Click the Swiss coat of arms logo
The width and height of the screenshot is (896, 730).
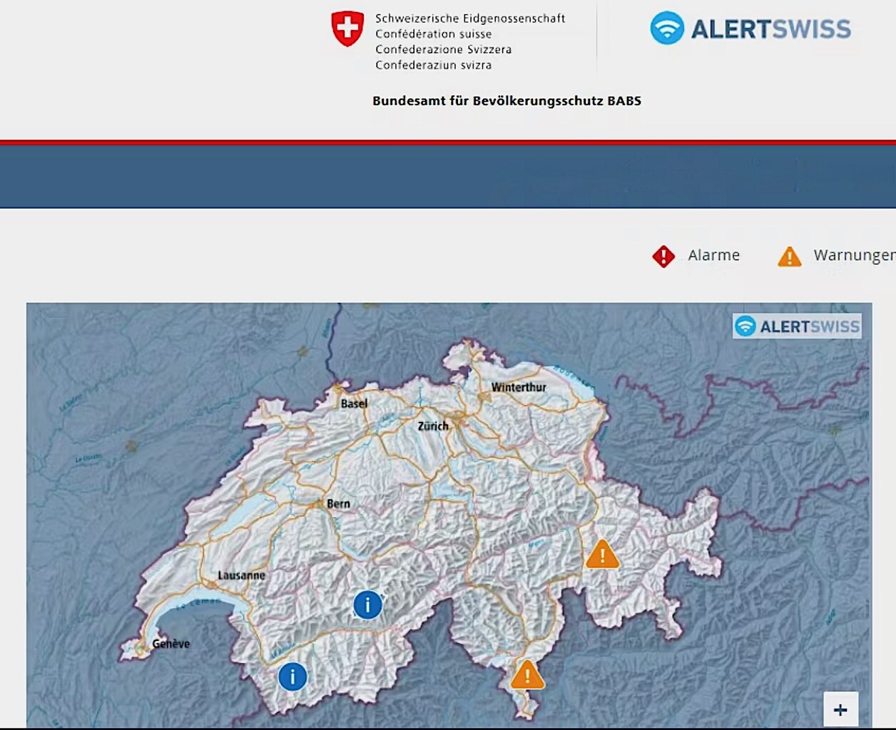click(x=347, y=29)
